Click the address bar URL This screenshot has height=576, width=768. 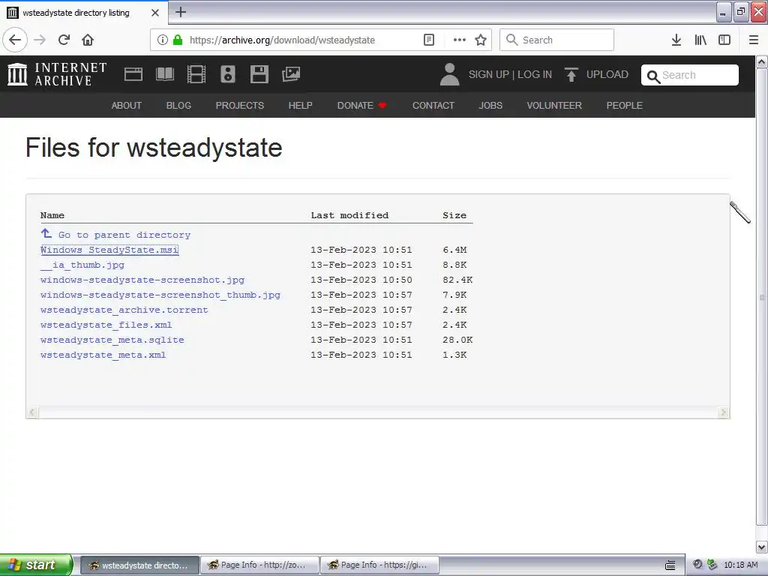(x=282, y=40)
